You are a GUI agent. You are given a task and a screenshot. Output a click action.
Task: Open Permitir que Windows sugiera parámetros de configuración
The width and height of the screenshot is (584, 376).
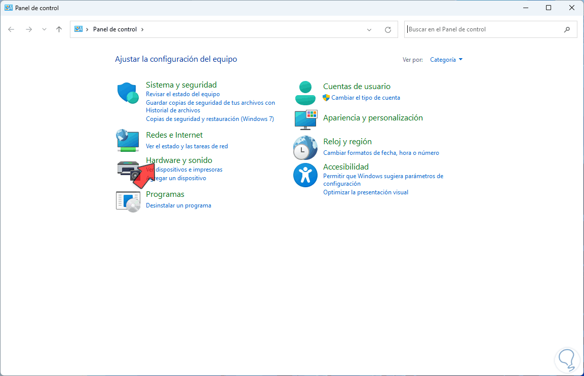pos(383,180)
